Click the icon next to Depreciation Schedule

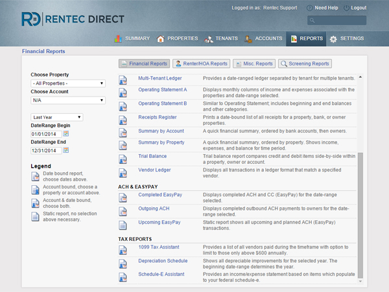(x=123, y=264)
